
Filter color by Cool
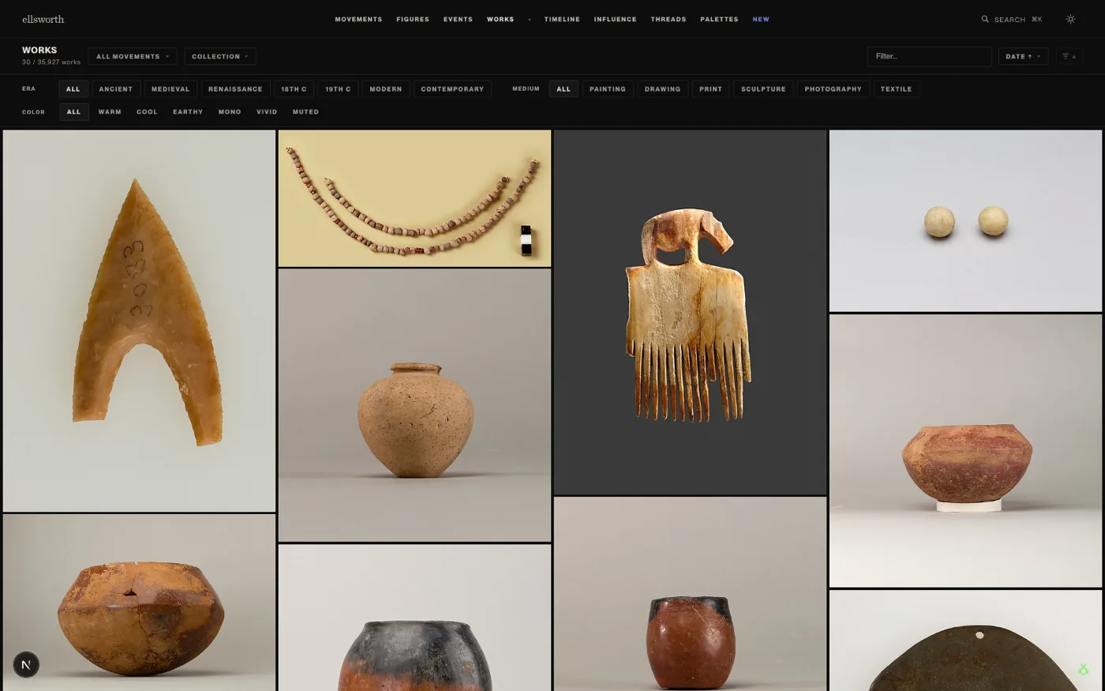coord(147,112)
